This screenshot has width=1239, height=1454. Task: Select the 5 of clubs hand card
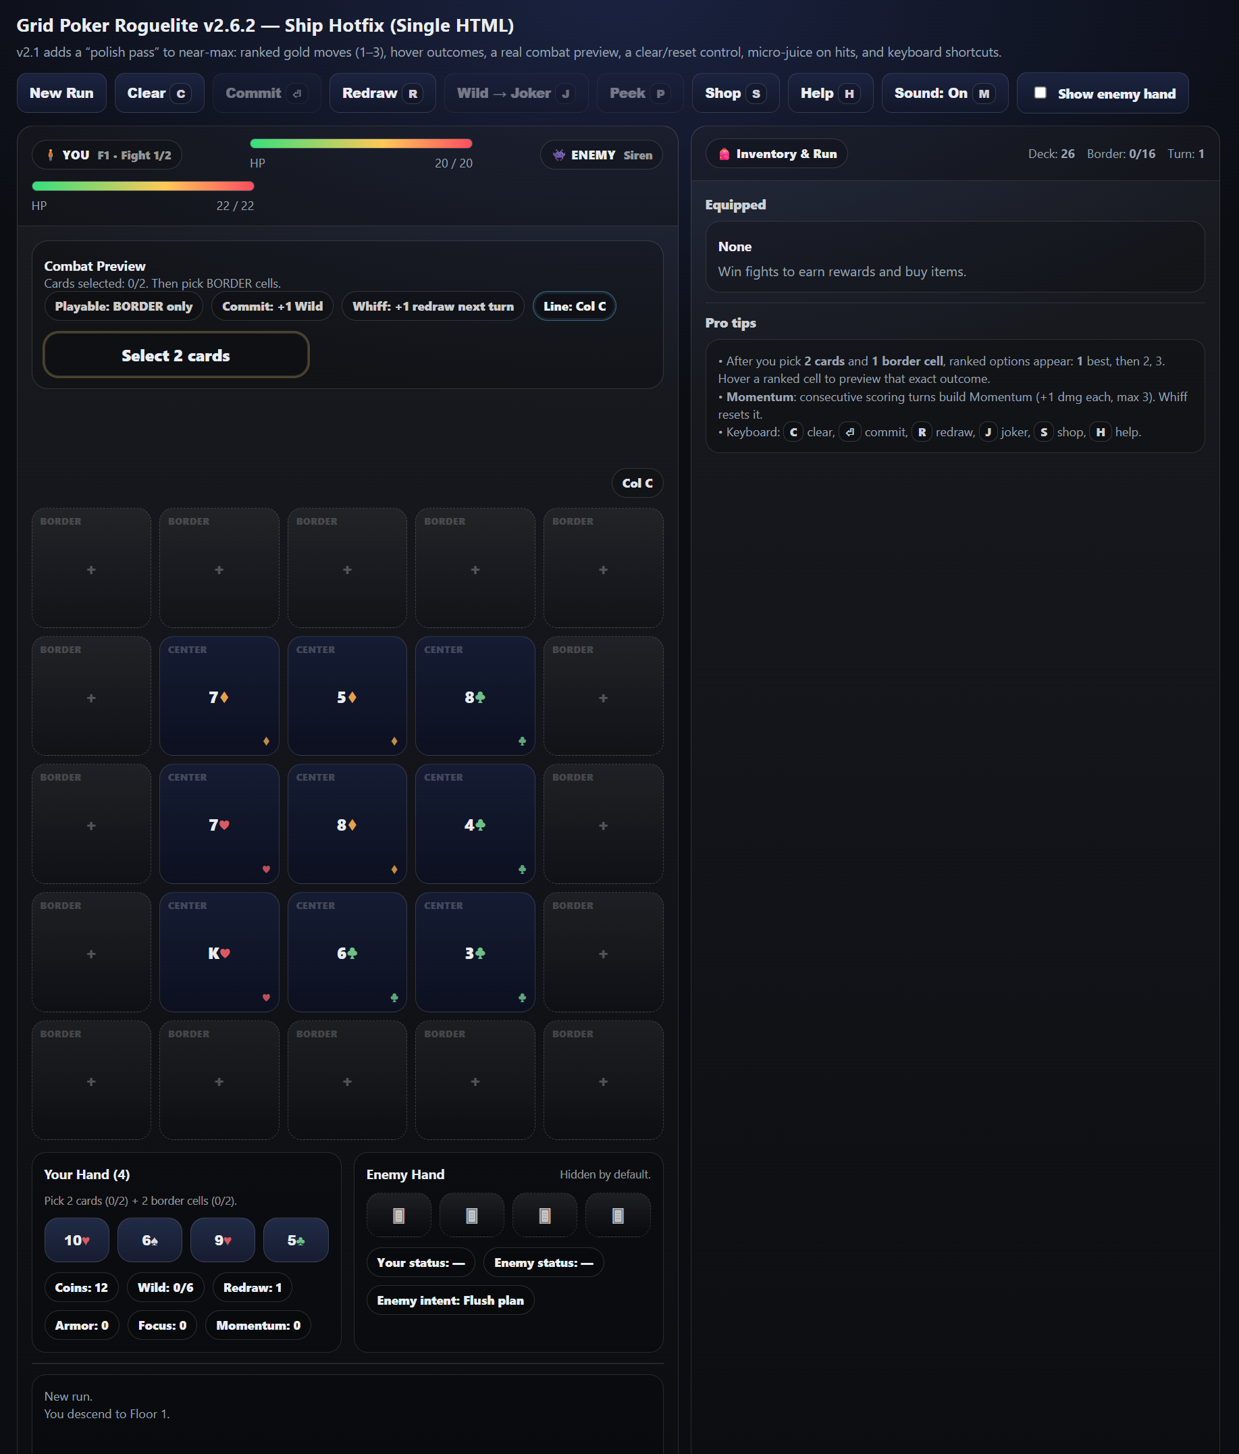[x=295, y=1240]
